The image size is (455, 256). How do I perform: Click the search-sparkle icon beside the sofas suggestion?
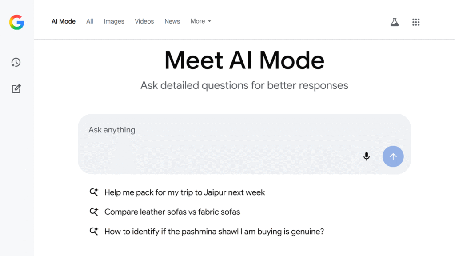pos(94,212)
